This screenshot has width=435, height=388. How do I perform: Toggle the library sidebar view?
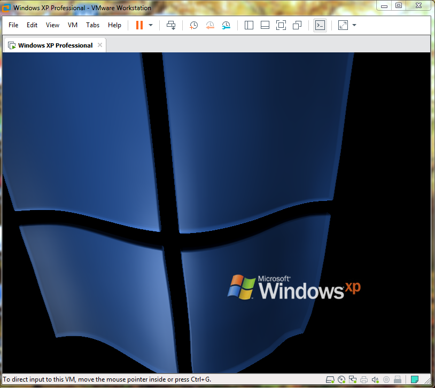(249, 25)
